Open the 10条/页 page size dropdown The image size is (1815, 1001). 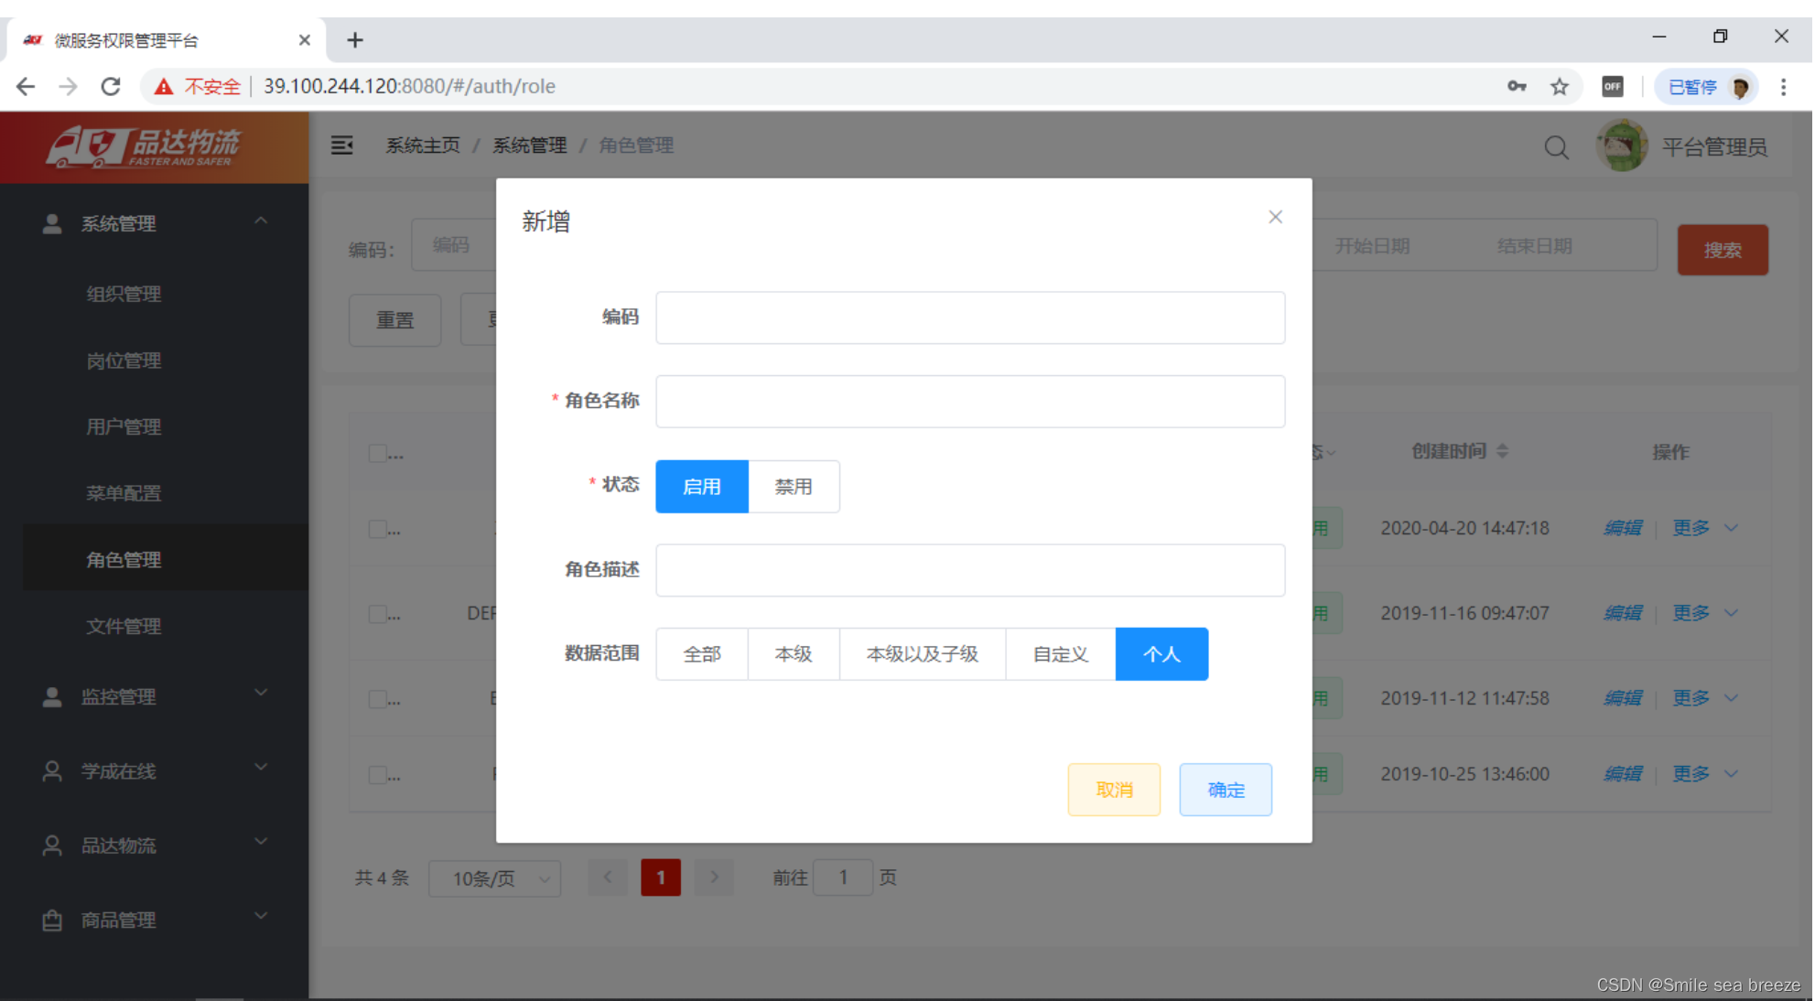coord(494,878)
